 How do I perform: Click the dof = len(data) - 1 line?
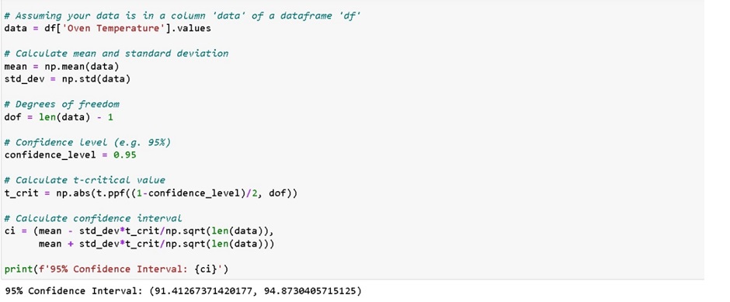59,117
